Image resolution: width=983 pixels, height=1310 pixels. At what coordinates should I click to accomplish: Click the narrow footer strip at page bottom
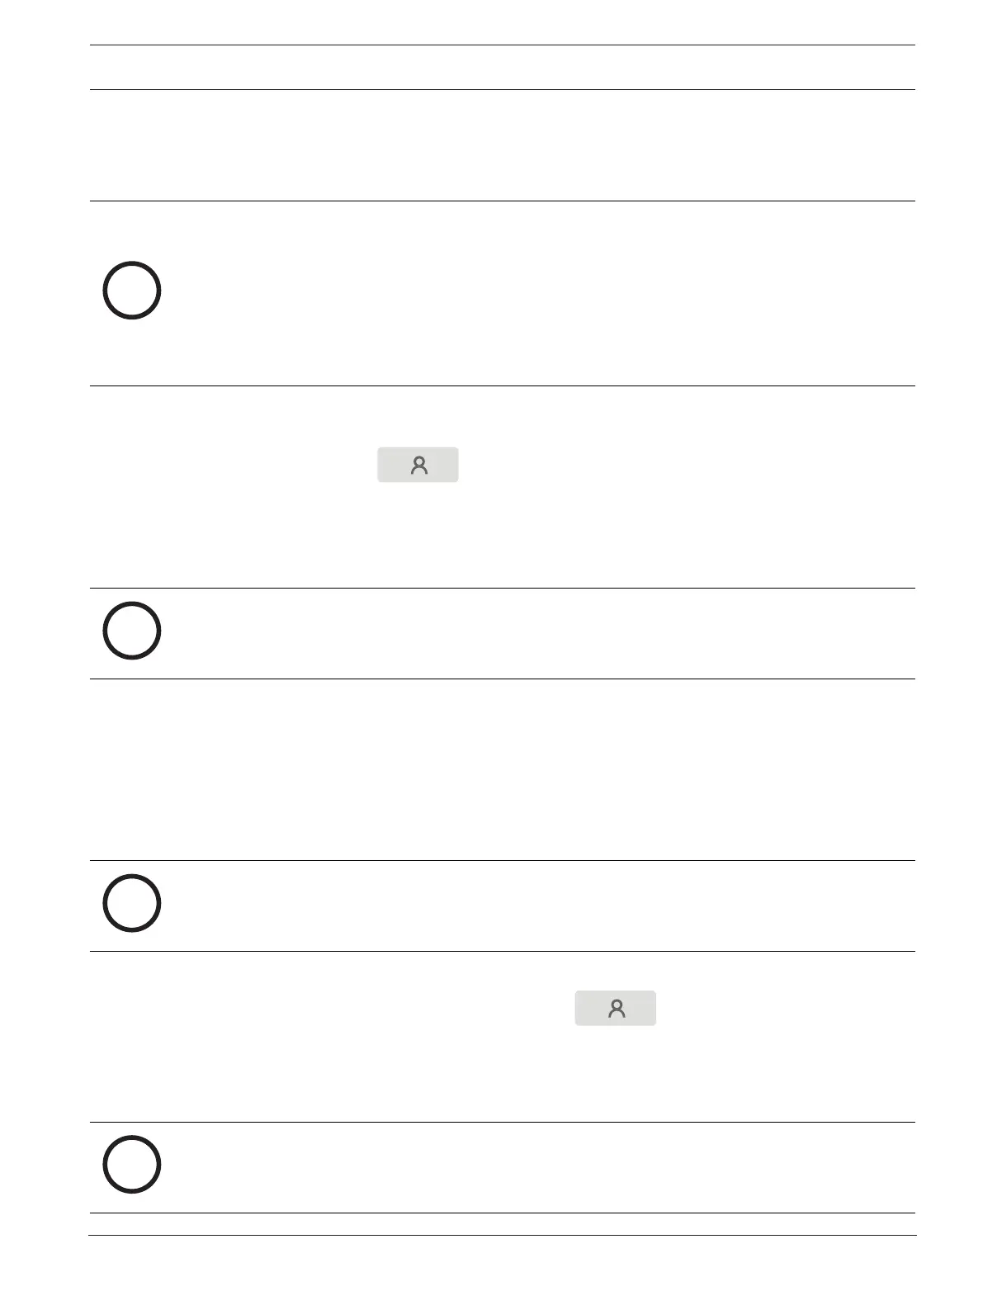(x=502, y=1224)
